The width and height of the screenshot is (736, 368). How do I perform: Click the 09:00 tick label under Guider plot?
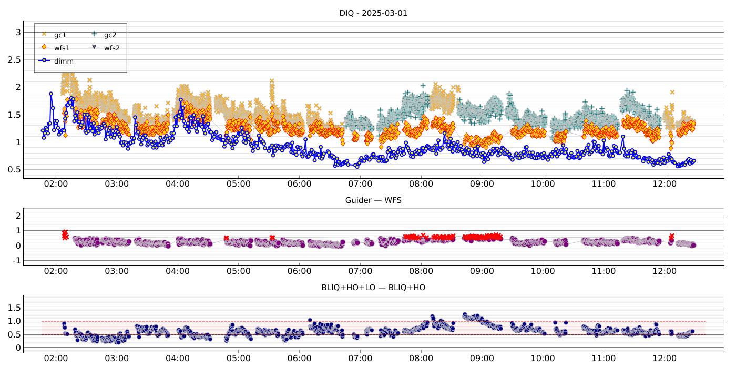[482, 271]
